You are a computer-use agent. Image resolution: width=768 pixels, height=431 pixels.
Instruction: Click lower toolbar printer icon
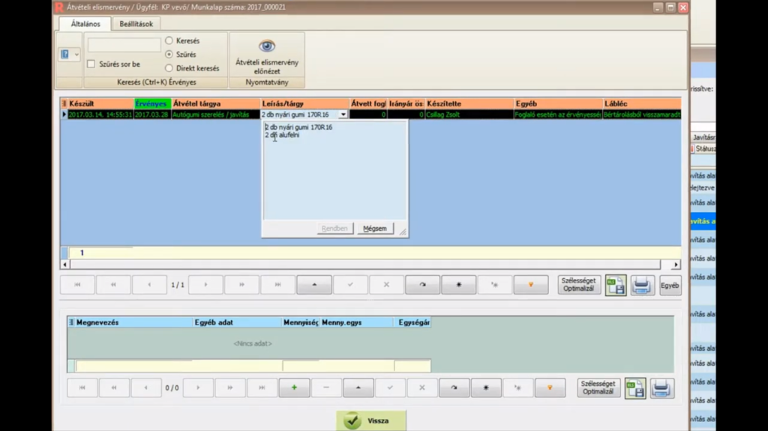click(661, 388)
